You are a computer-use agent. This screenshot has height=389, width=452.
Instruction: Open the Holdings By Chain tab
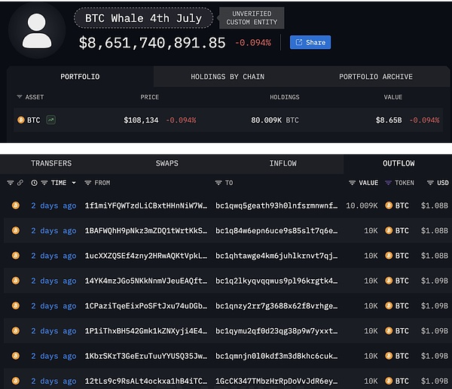coord(228,77)
